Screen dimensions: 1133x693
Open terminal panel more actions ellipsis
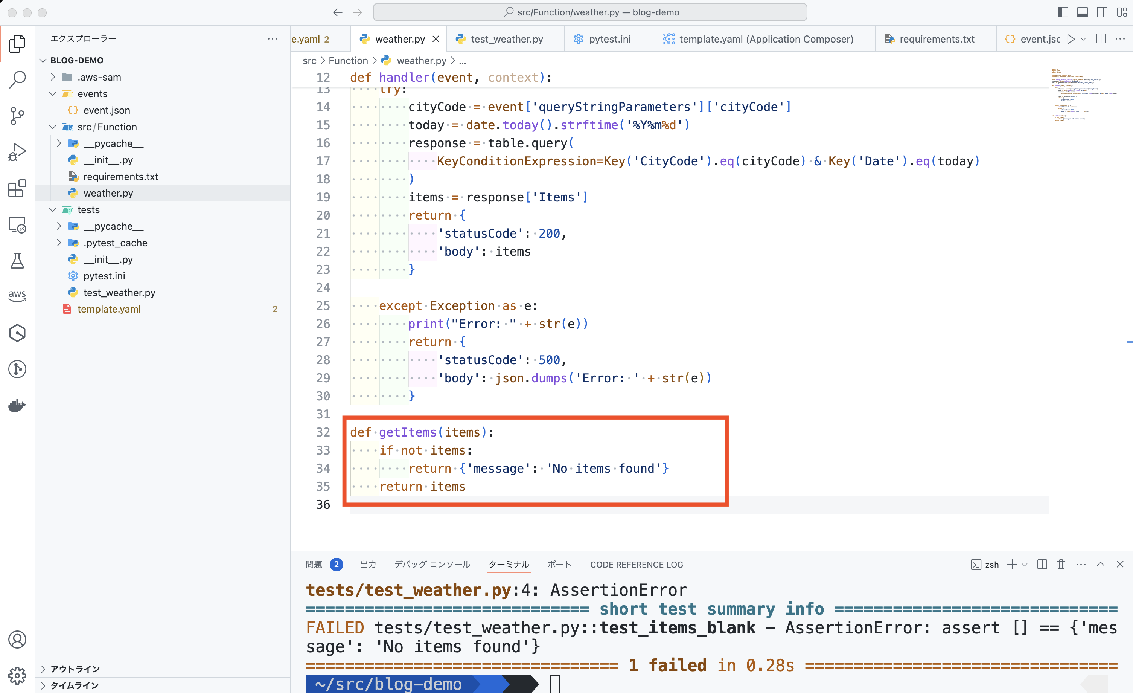pyautogui.click(x=1081, y=564)
